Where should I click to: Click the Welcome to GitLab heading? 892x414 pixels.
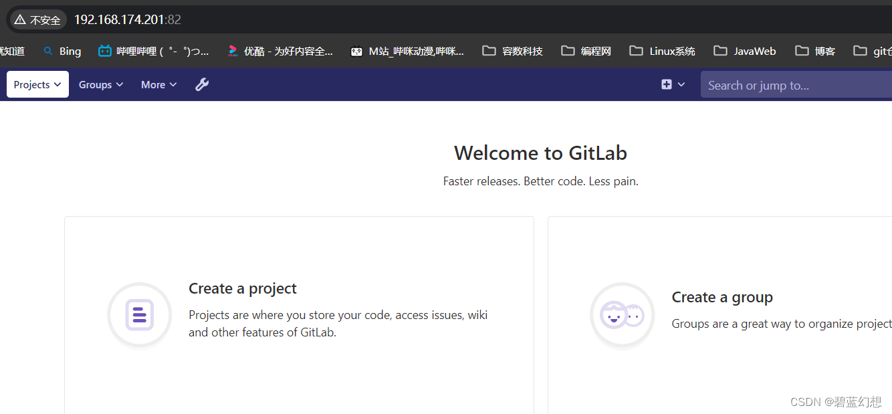540,153
